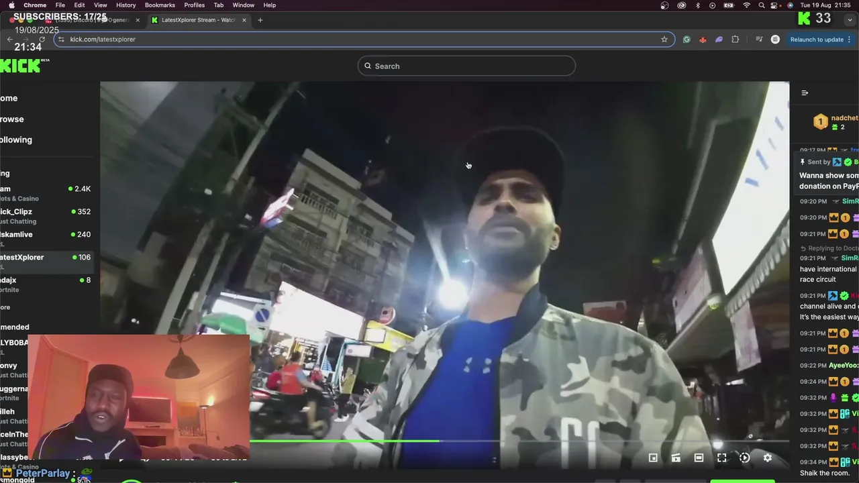
Task: Open the Grammarly extension icon
Action: [687, 40]
